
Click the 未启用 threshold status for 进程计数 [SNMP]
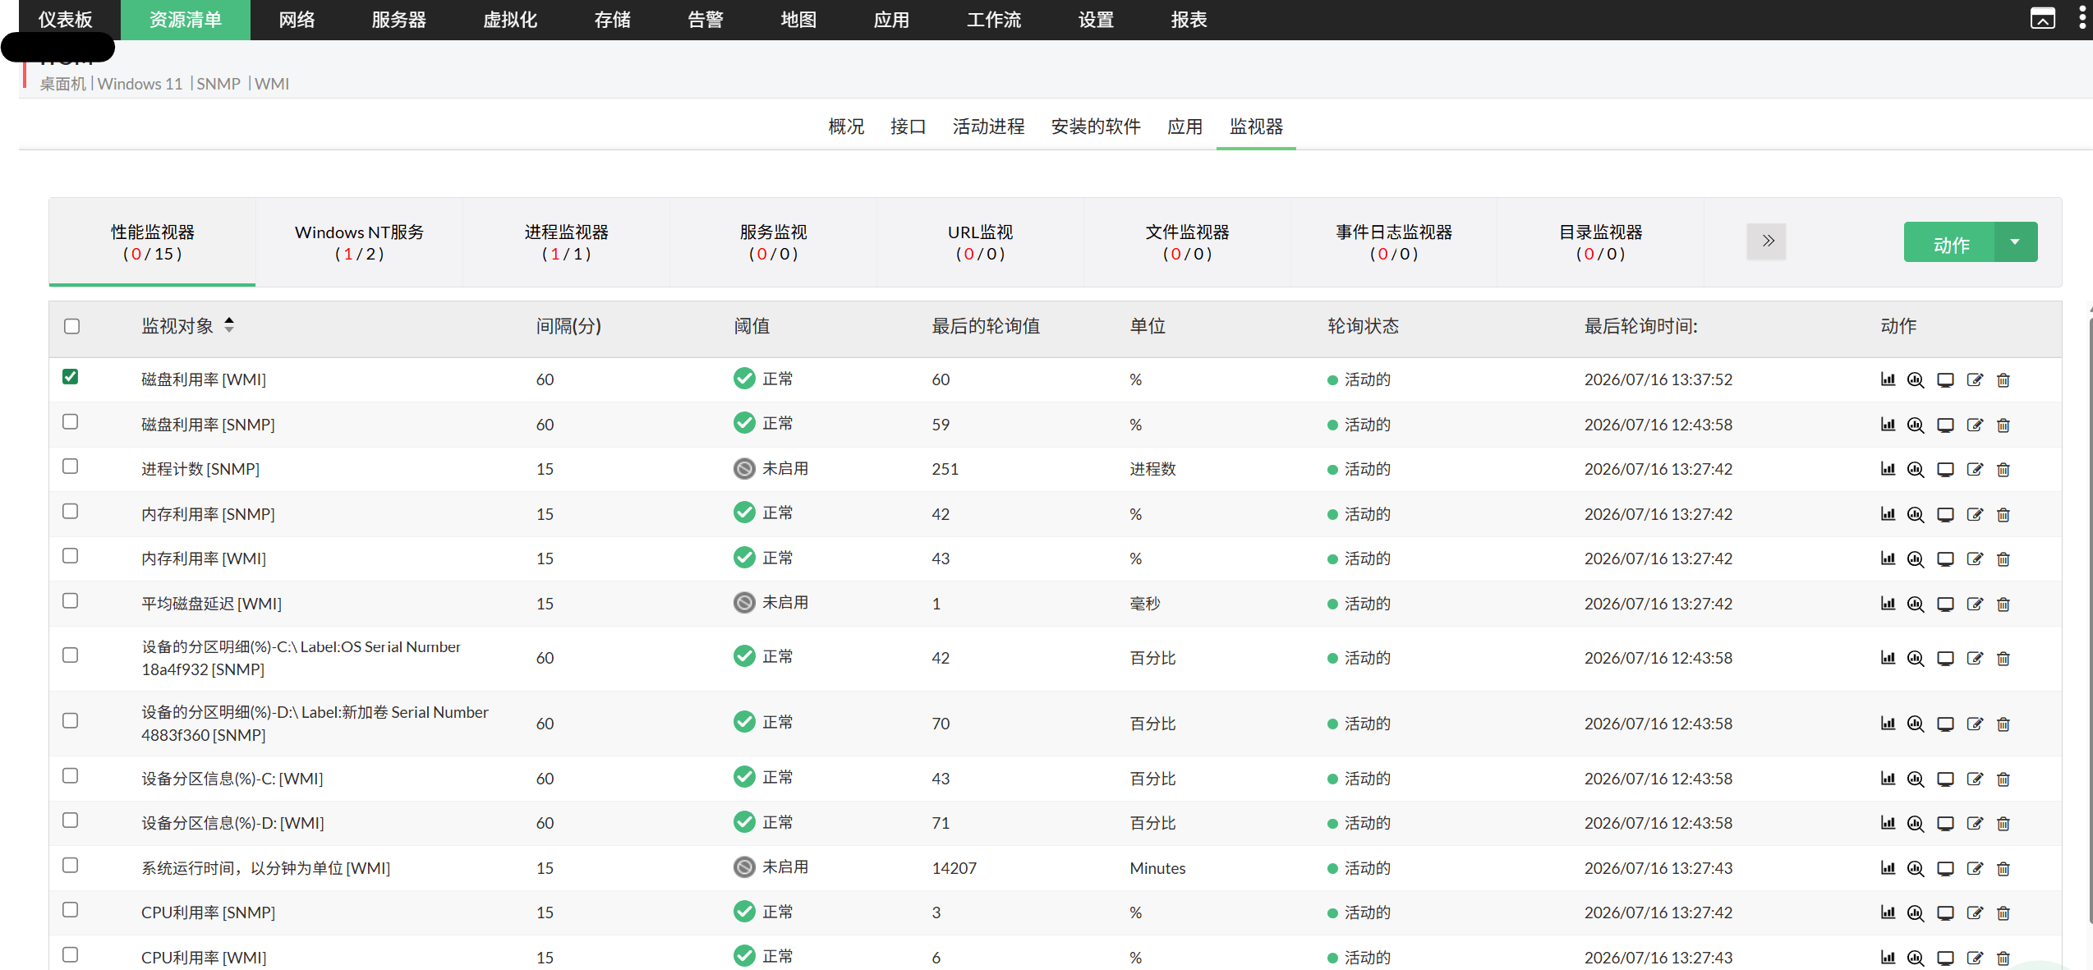click(x=771, y=468)
